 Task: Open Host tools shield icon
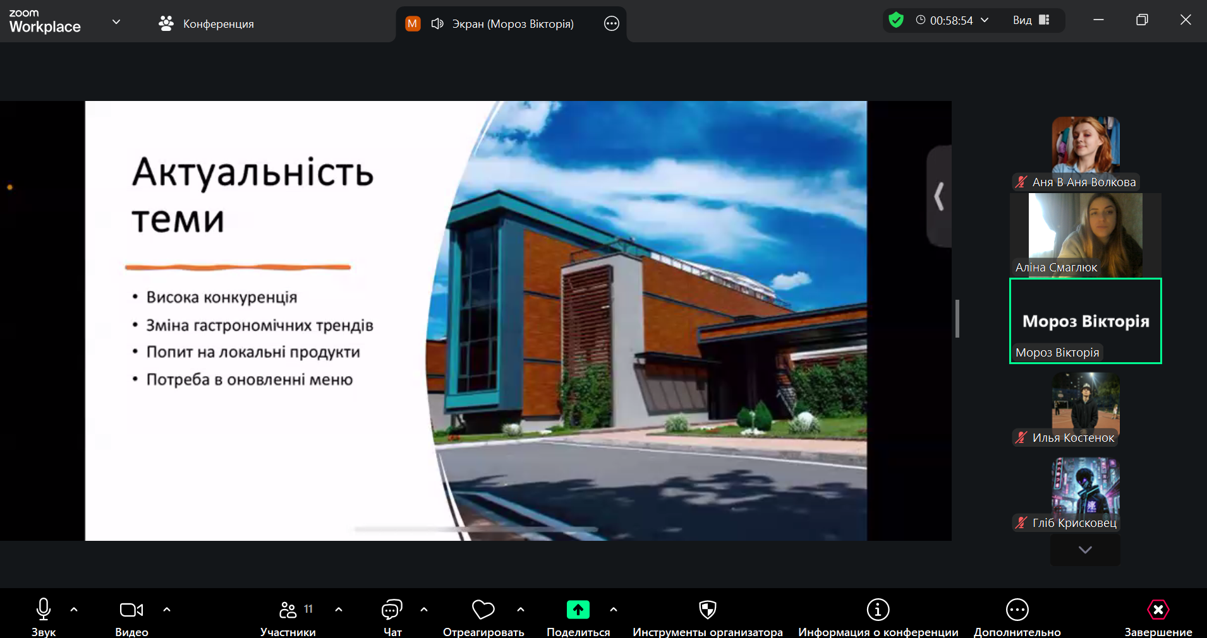click(707, 610)
